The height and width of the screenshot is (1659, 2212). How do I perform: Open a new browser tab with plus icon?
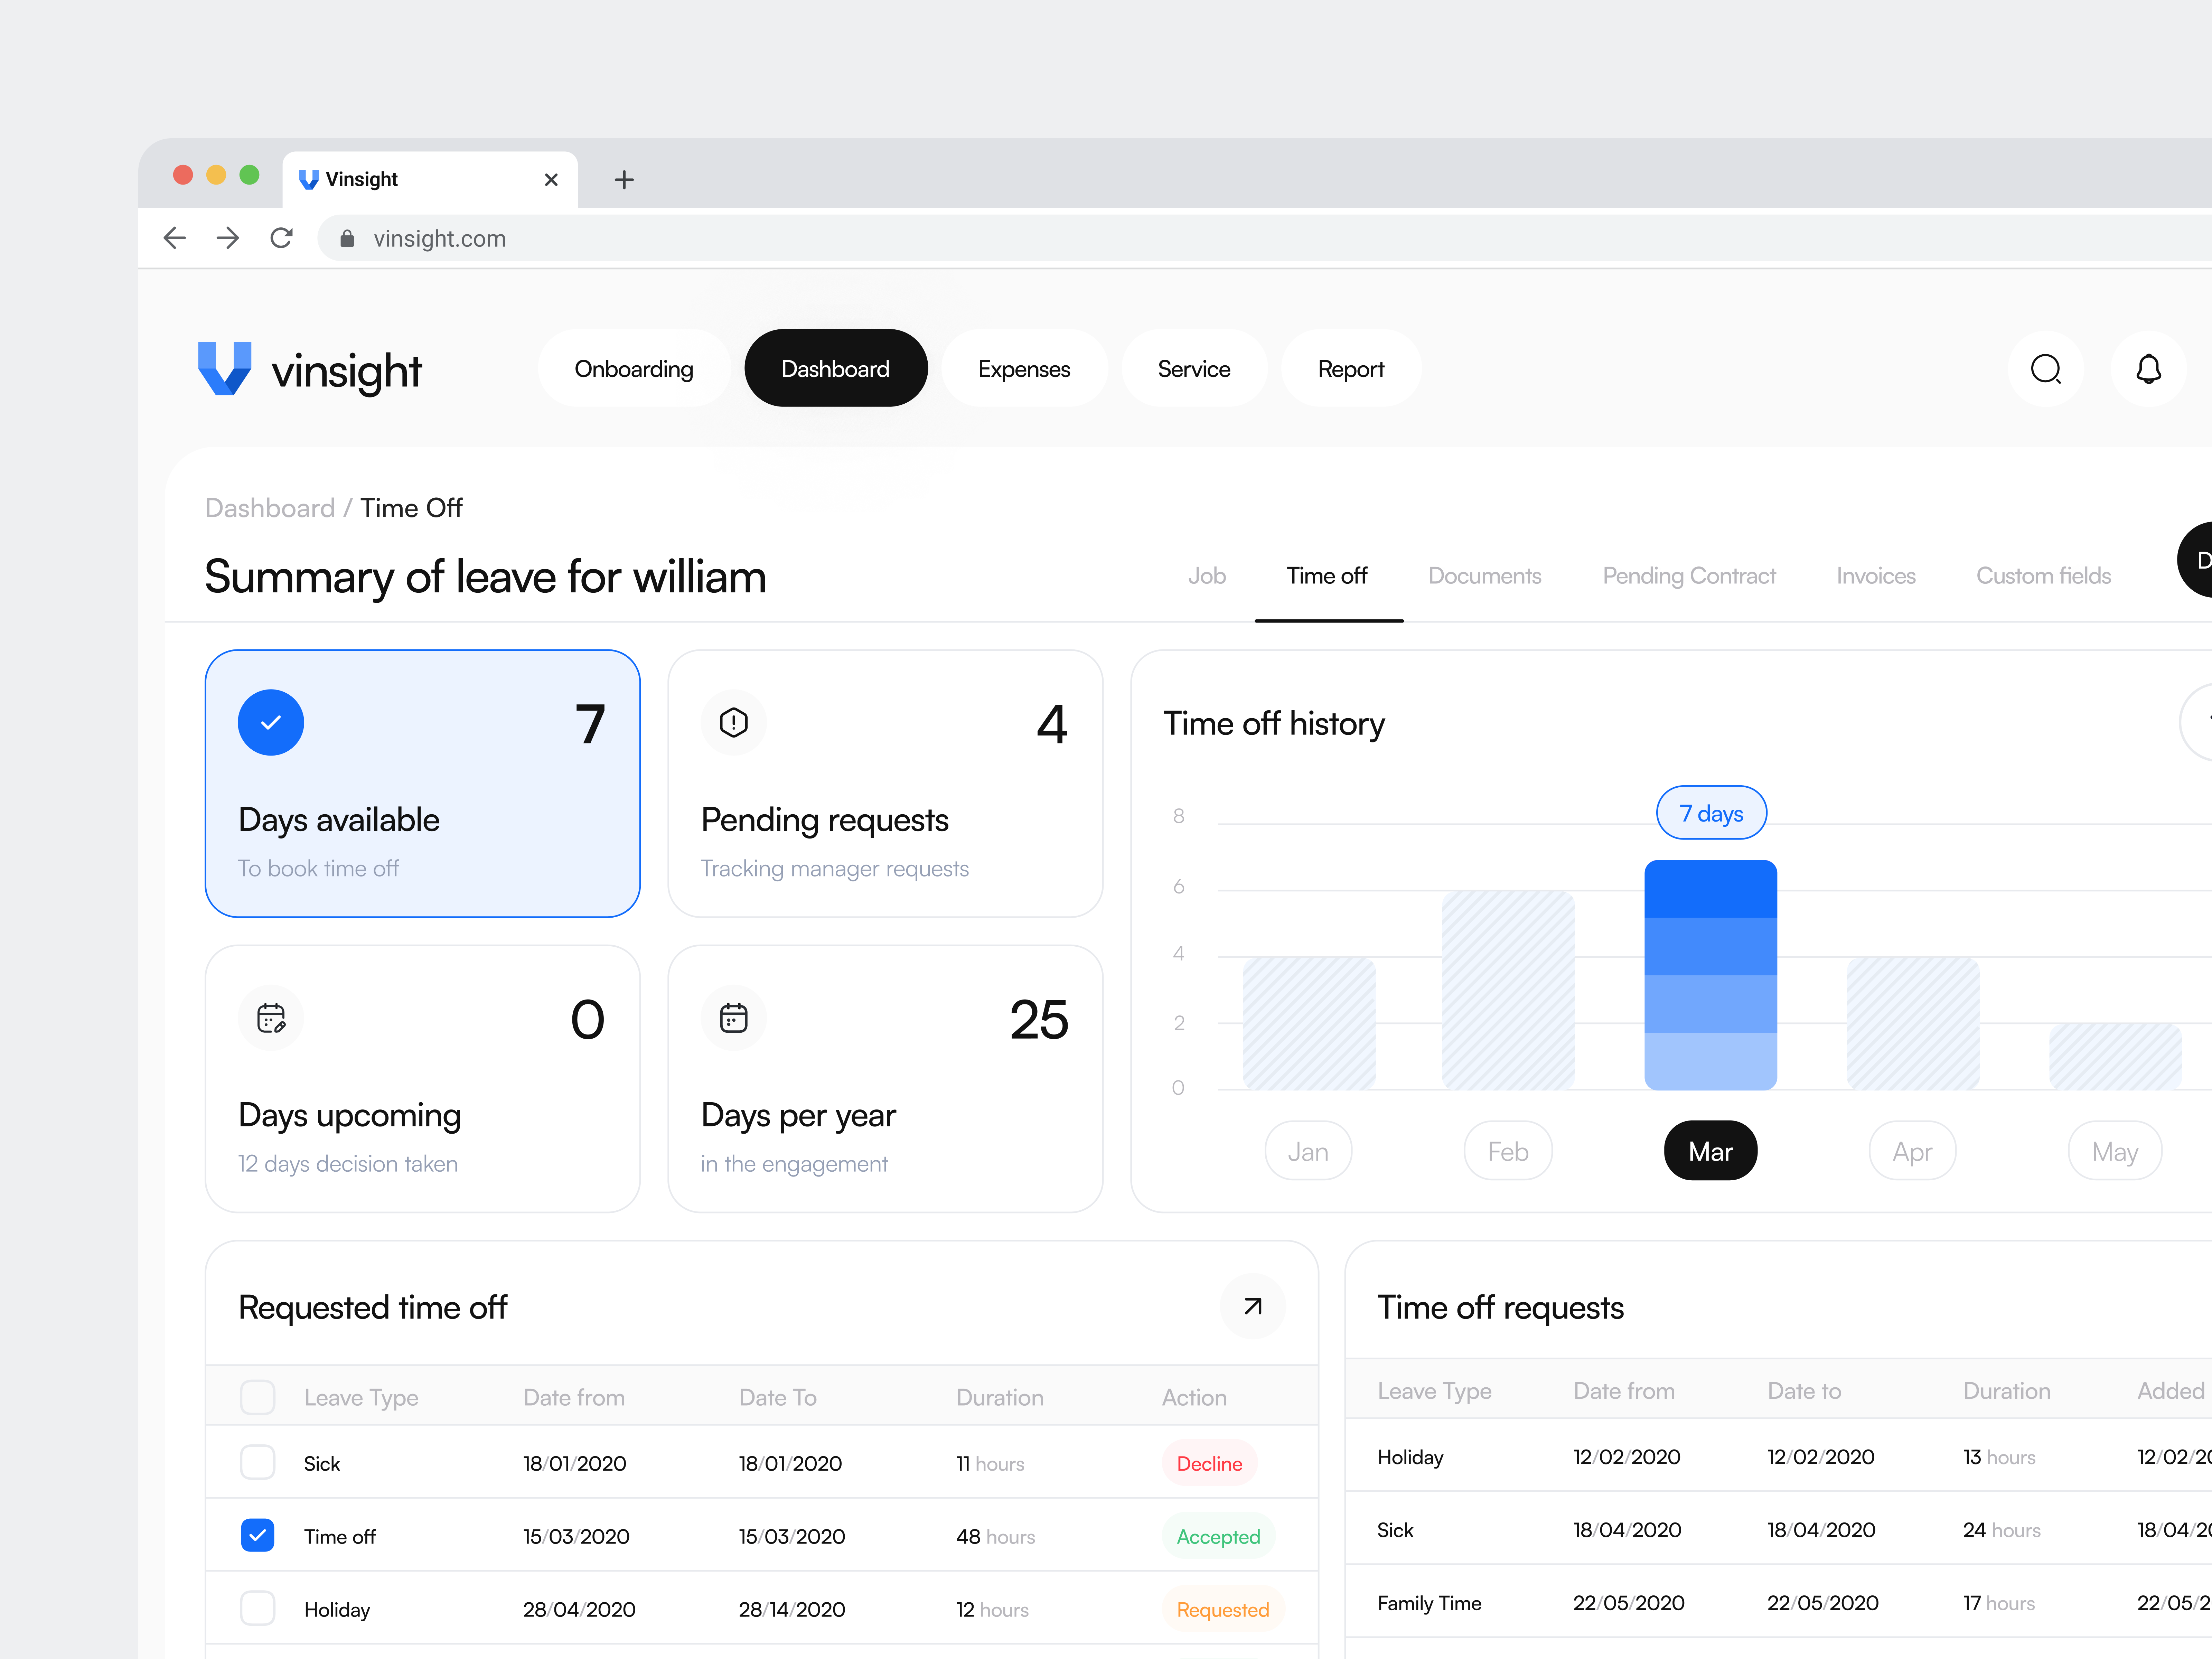pyautogui.click(x=624, y=179)
